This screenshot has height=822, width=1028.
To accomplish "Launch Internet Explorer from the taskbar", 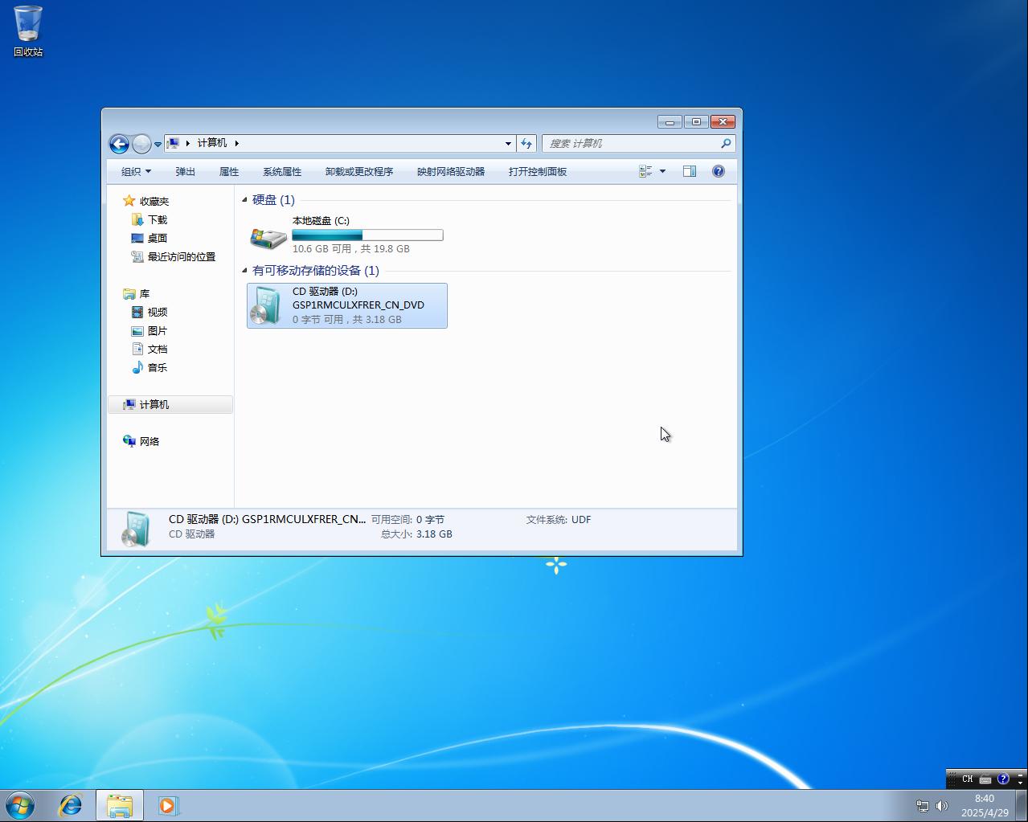I will (x=71, y=805).
